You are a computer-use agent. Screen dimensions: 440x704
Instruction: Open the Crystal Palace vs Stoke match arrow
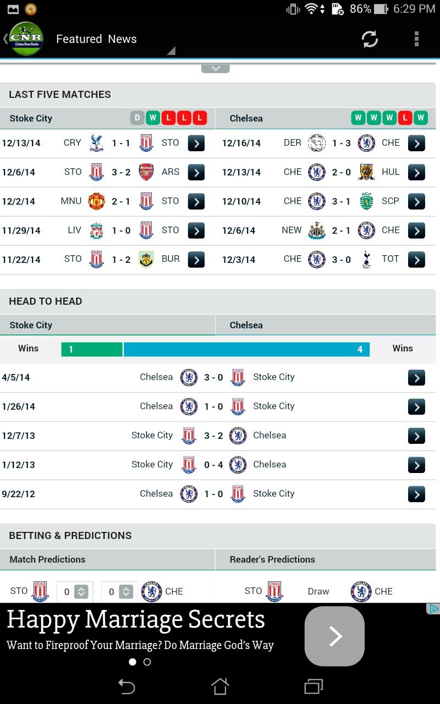pos(196,143)
